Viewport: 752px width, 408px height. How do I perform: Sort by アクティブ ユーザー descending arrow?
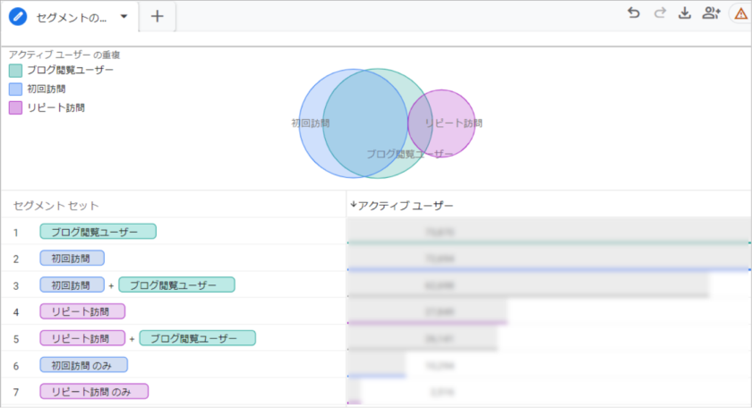pos(353,205)
